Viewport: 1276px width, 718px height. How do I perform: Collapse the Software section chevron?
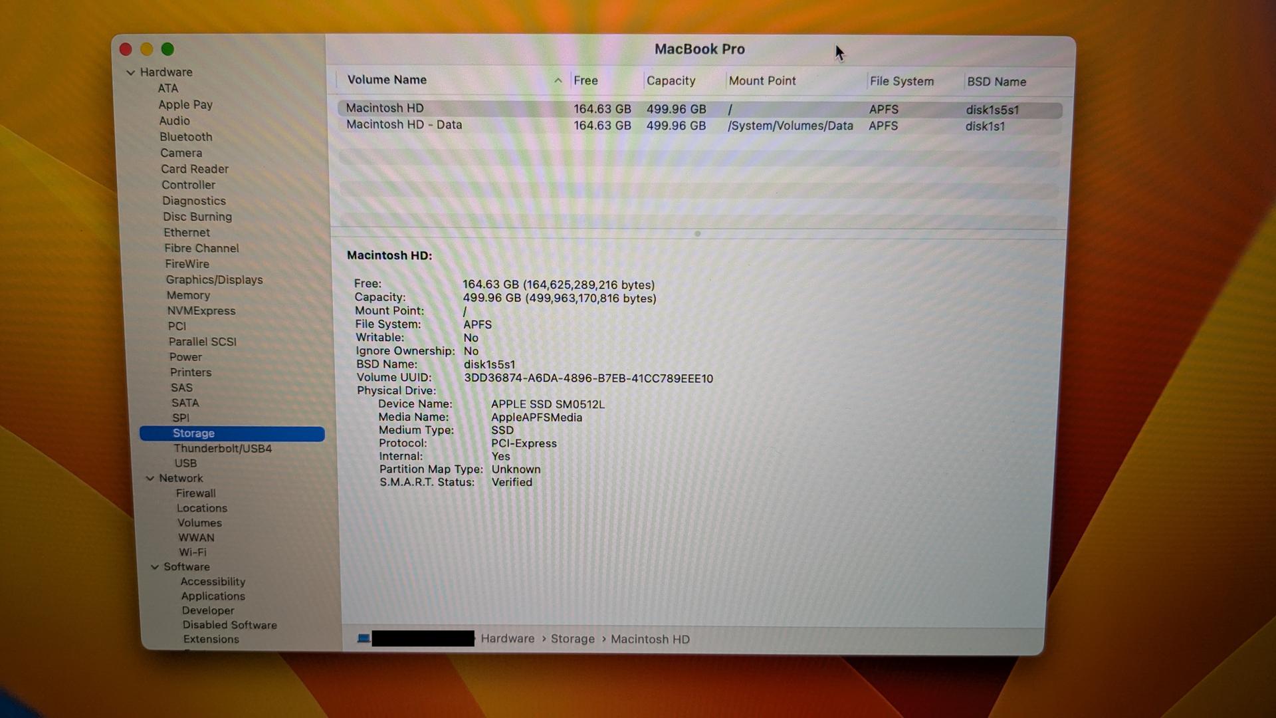click(x=155, y=567)
